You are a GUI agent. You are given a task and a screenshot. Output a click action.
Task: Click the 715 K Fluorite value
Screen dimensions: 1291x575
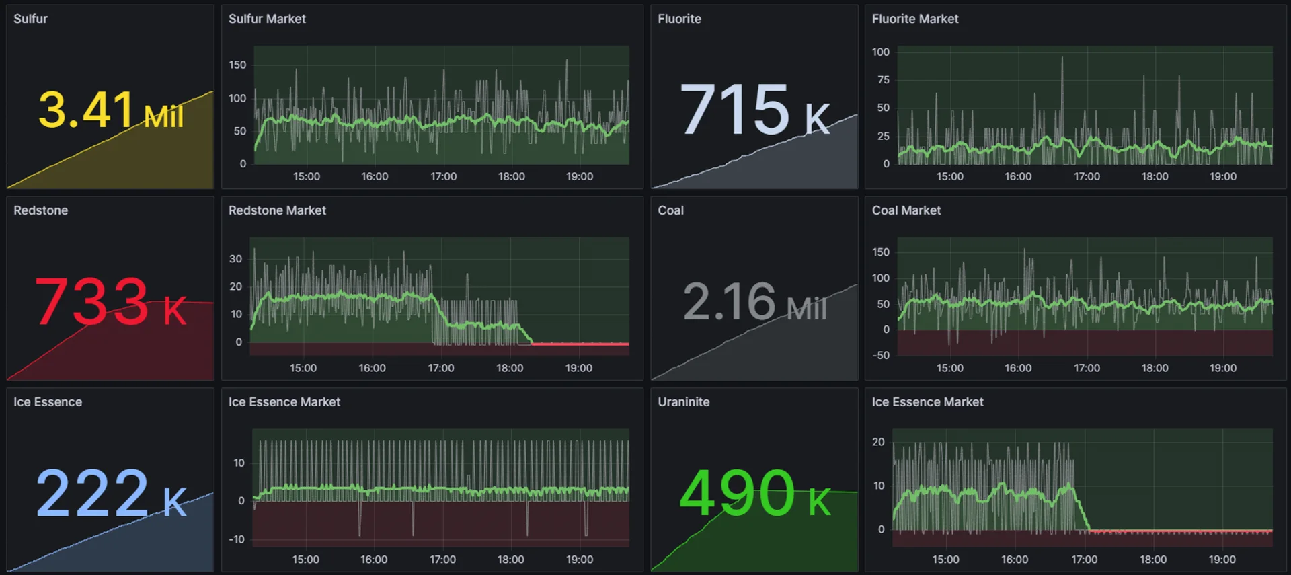(755, 110)
